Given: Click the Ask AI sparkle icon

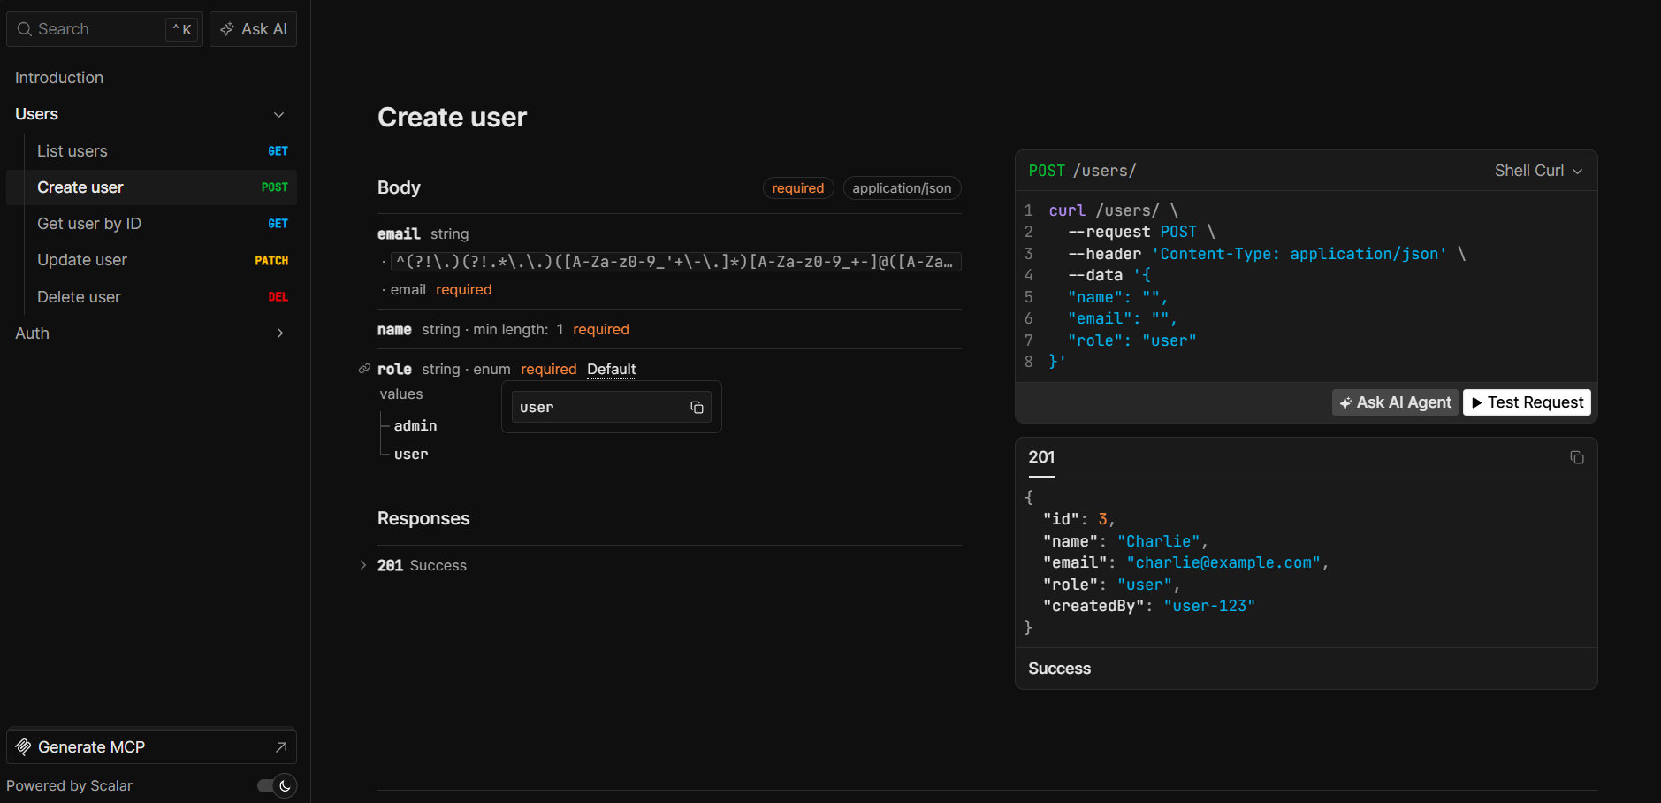Looking at the screenshot, I should click(x=227, y=29).
